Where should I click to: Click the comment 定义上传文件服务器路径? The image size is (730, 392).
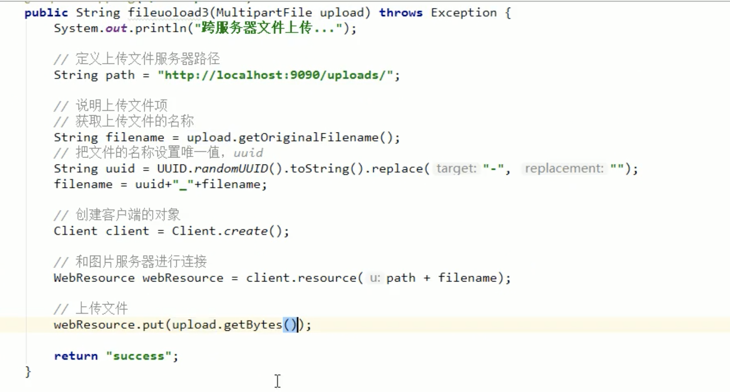point(137,59)
